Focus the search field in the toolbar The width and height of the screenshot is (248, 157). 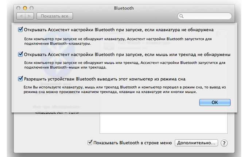click(x=205, y=16)
